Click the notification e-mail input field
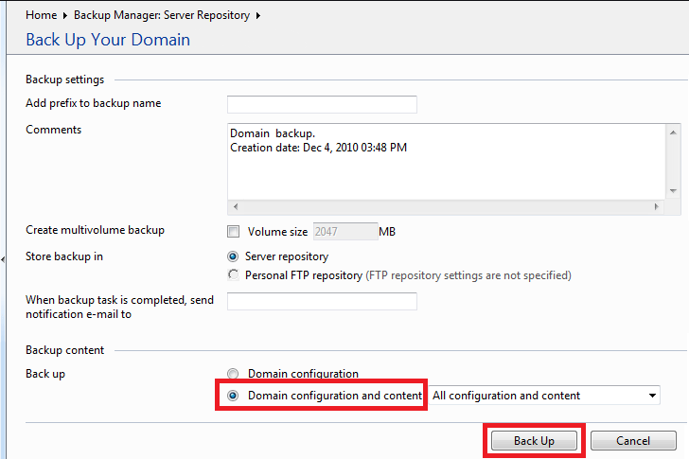This screenshot has height=459, width=689. click(x=322, y=301)
